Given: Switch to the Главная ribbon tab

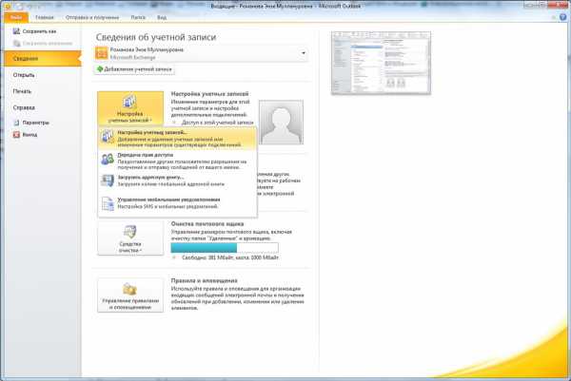Looking at the screenshot, I should (45, 17).
